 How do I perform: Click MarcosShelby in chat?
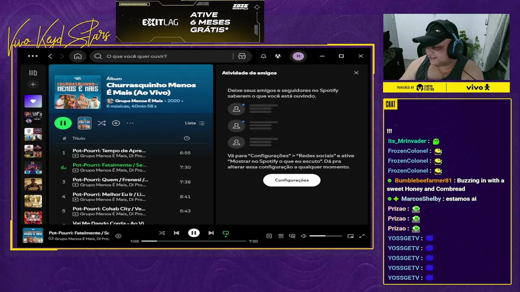[421, 199]
